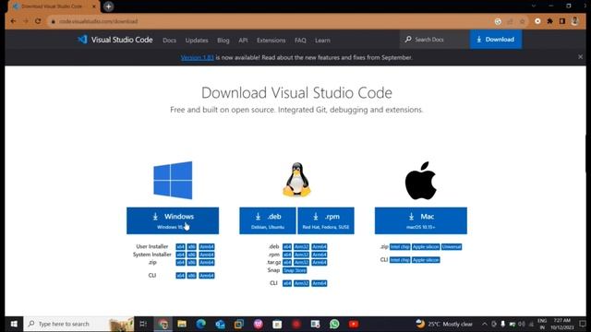
Task: Choose Linux CLI Arm32 download
Action: click(302, 283)
